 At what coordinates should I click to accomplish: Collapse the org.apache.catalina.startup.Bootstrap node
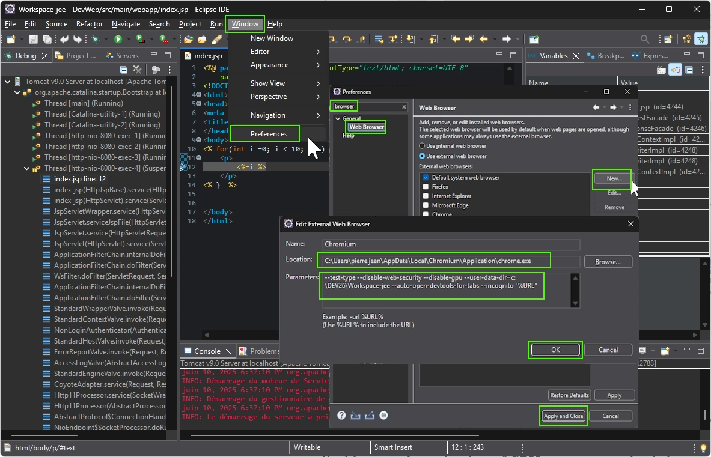click(x=17, y=92)
